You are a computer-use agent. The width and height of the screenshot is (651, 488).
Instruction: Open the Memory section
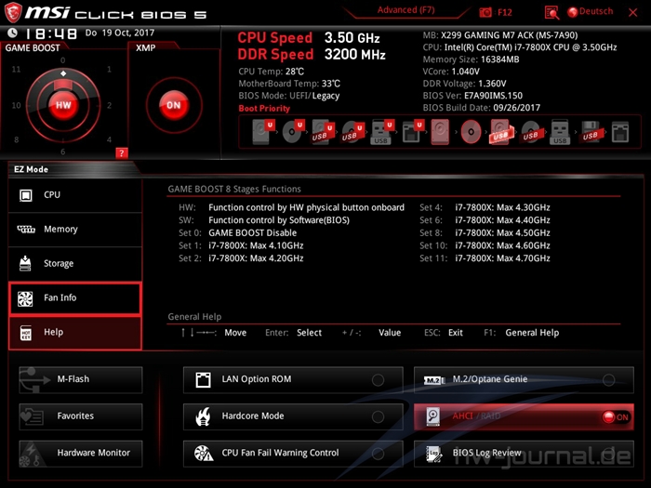75,230
